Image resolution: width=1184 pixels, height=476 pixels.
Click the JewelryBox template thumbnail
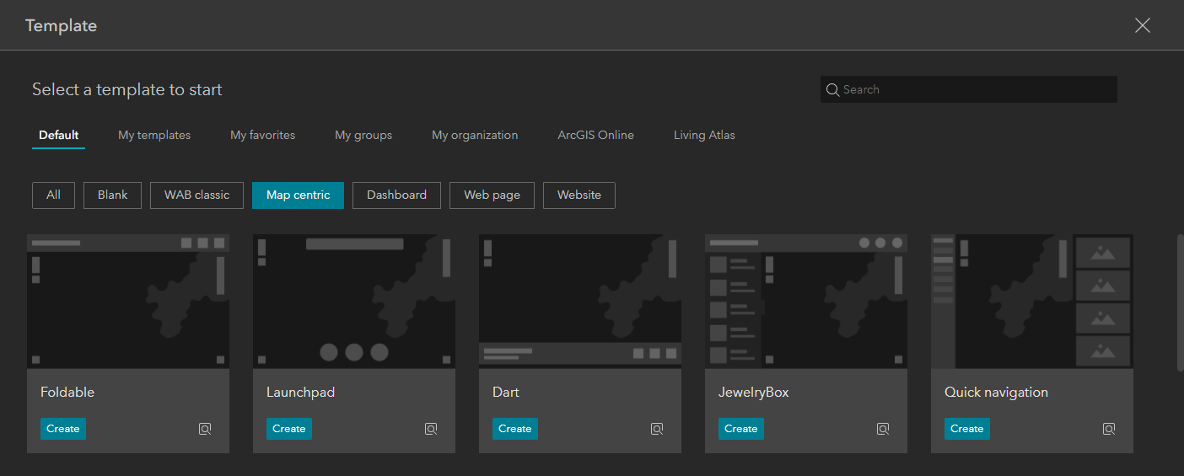click(x=806, y=302)
